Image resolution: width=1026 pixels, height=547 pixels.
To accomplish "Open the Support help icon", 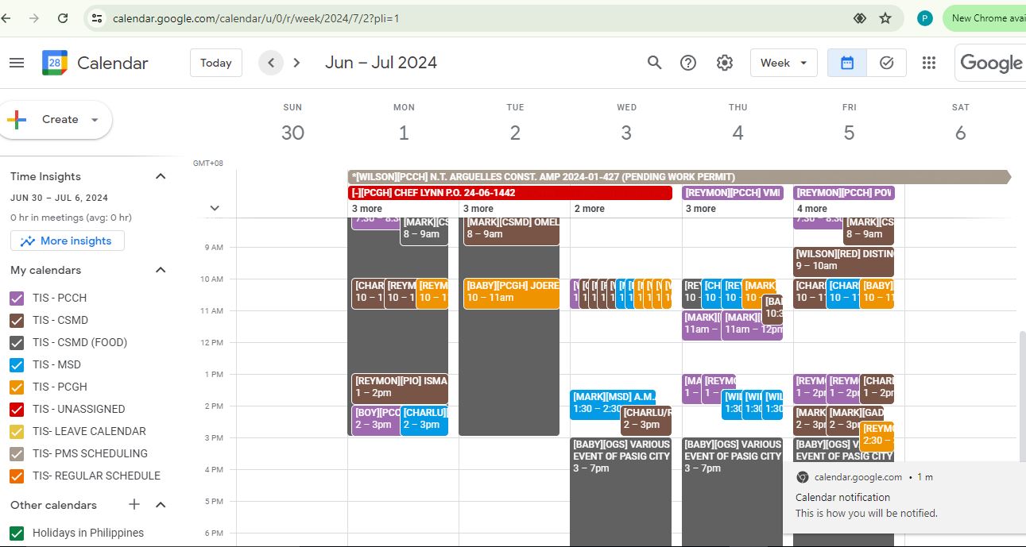I will click(689, 63).
